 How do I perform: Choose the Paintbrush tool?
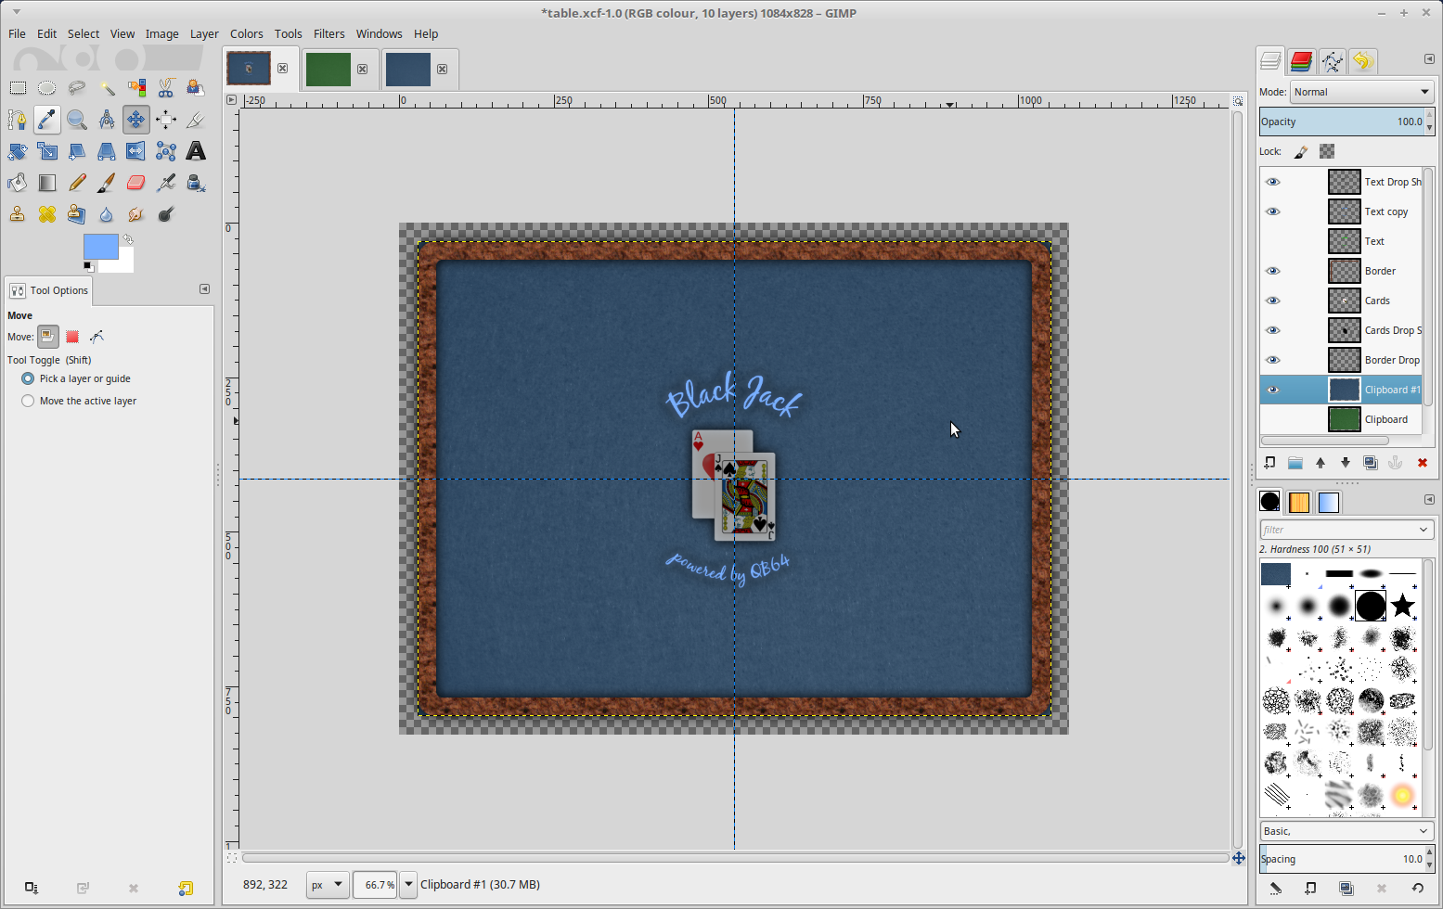pos(107,183)
